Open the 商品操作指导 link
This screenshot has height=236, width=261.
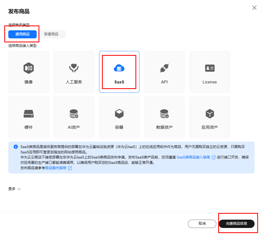(x=55, y=168)
